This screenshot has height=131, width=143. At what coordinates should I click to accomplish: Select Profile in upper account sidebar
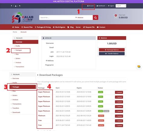click(x=18, y=46)
